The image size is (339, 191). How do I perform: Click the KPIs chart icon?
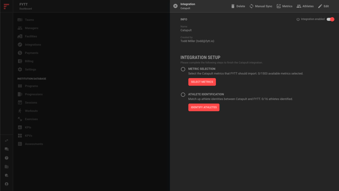point(20,127)
